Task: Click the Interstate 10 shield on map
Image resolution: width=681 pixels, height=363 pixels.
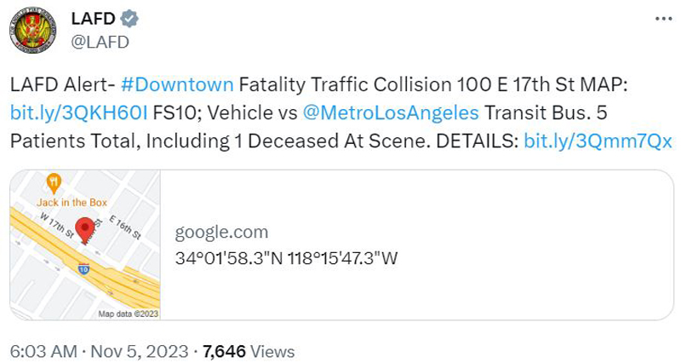Action: pyautogui.click(x=83, y=269)
